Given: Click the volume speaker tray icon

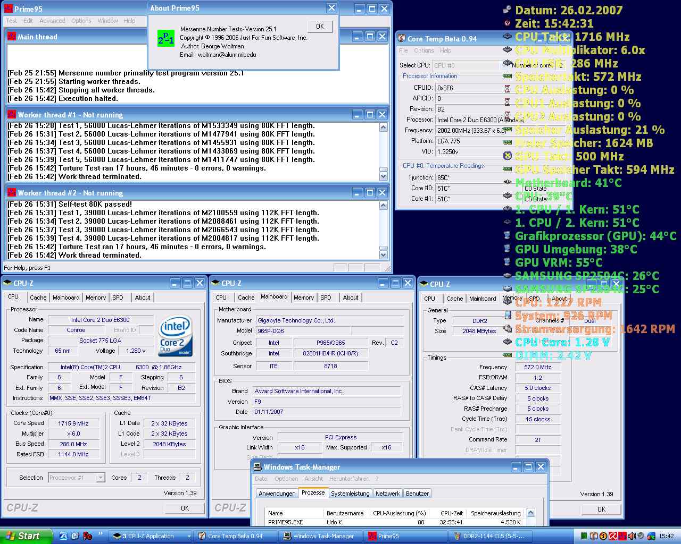Looking at the screenshot, I should (632, 536).
